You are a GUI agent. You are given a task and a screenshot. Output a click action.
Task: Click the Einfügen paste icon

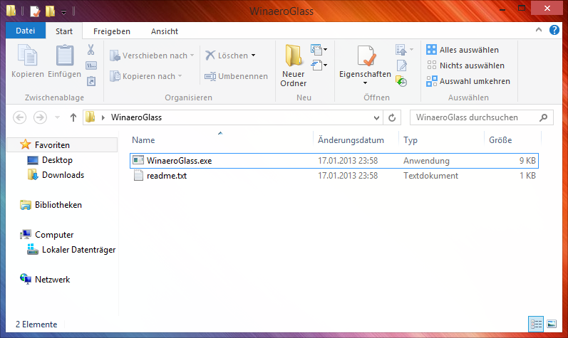[x=64, y=56]
